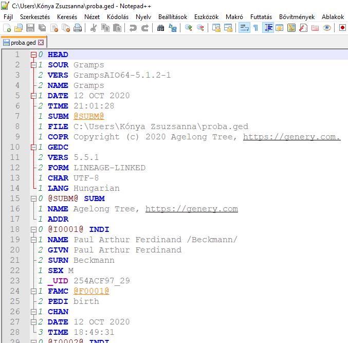Collapse the @I0001@ INDI fold on line 18
Screen dimensions: 348x343
click(x=33, y=229)
